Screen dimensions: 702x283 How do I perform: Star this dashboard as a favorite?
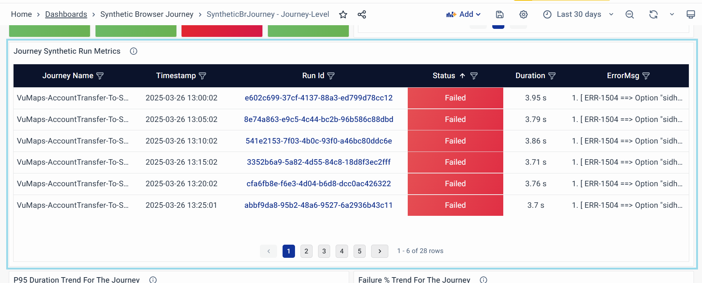pos(343,15)
